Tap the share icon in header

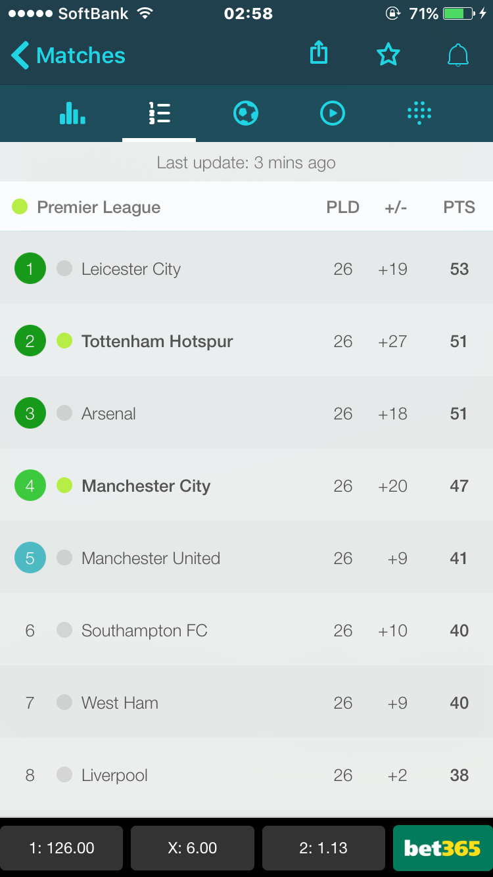(319, 53)
